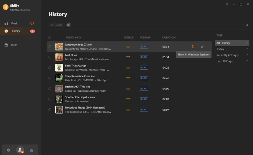Click the Tidal source icon for Lost Ones
The image size is (253, 155).
coord(128,57)
